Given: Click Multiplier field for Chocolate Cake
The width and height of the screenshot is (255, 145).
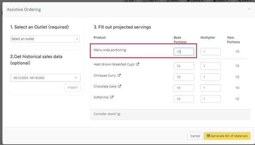Looking at the screenshot, I should (x=211, y=88).
